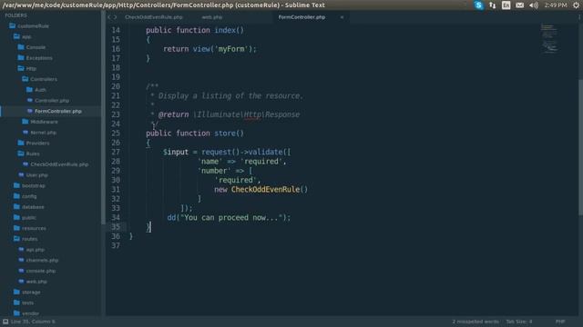Open the misspelled words status entry
583x327 pixels.
476,322
